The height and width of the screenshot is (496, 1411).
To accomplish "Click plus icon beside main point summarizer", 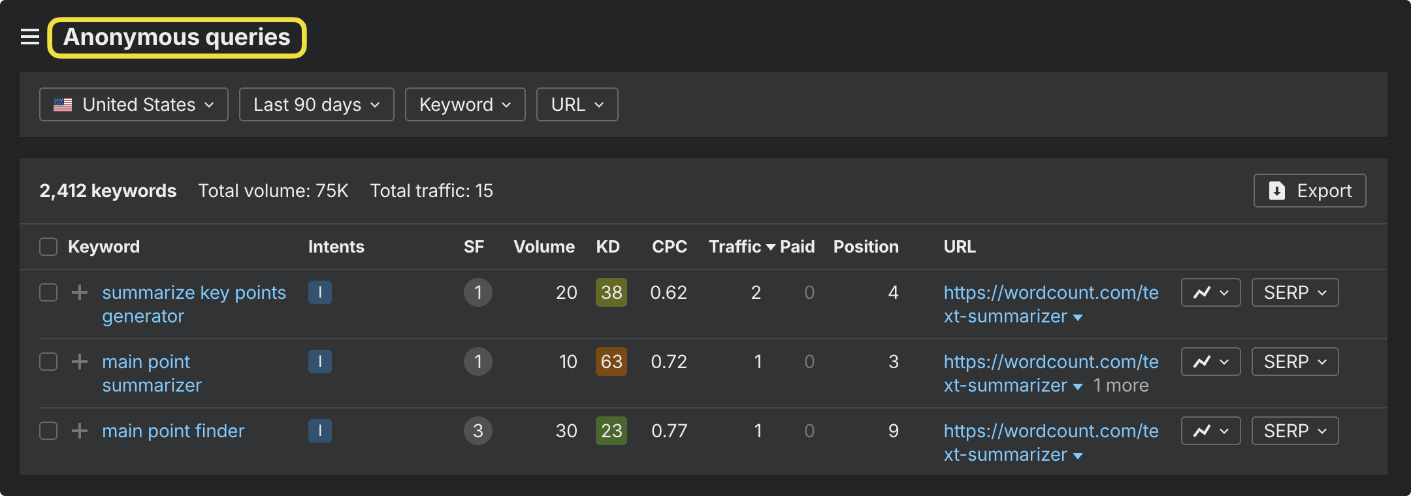I will (80, 362).
